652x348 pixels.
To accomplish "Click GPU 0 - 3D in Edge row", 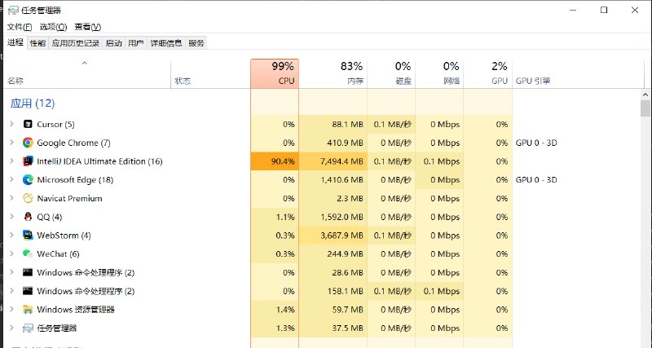I will [536, 179].
